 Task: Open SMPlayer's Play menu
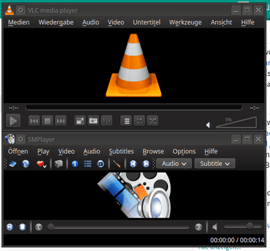pos(43,152)
